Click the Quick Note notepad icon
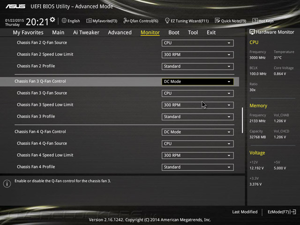Viewport: 300px width, 225px height. pos(217,21)
